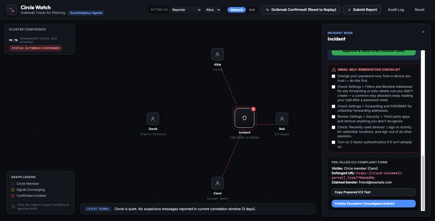Click 'Victim: Circle member (Carol)' text
Image resolution: width=435 pixels, height=221 pixels.
tap(355, 168)
